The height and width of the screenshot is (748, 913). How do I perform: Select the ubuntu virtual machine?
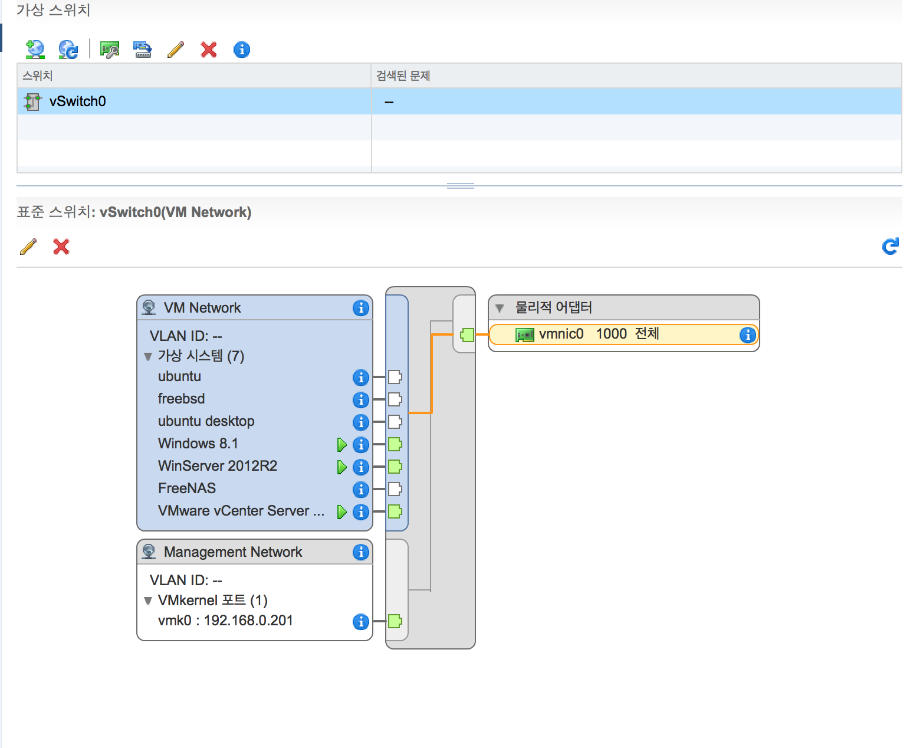(x=179, y=376)
